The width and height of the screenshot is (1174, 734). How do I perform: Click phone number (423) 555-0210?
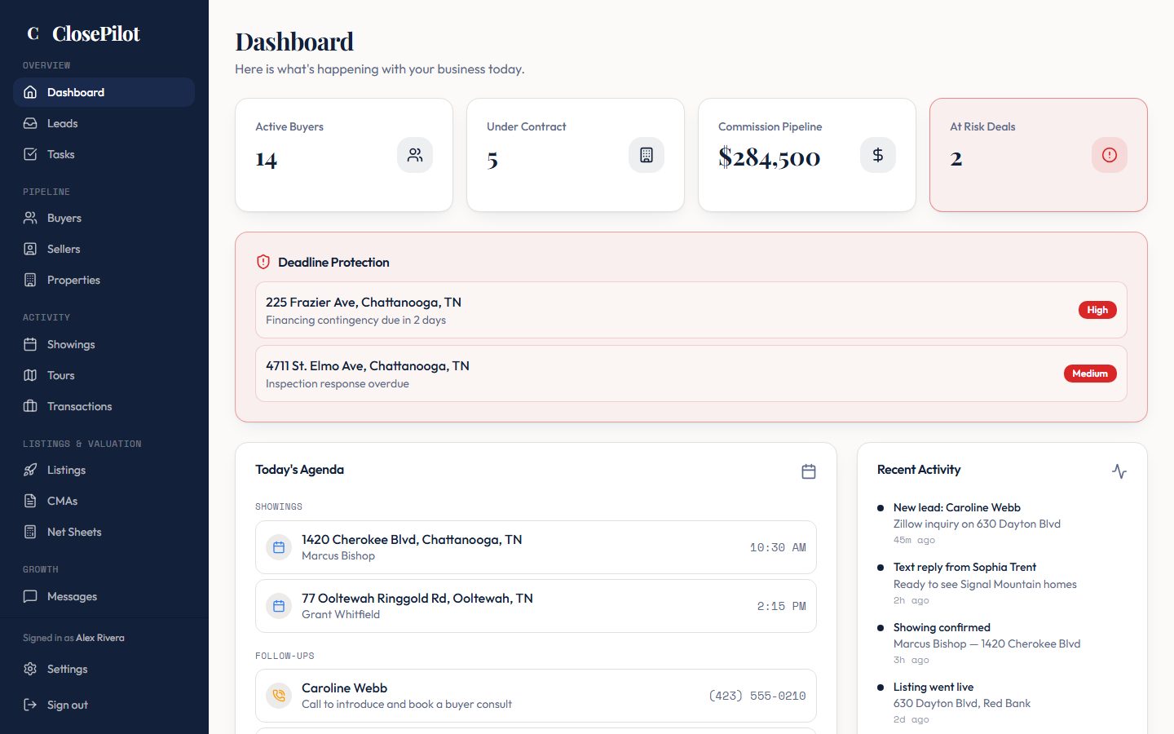coord(757,696)
